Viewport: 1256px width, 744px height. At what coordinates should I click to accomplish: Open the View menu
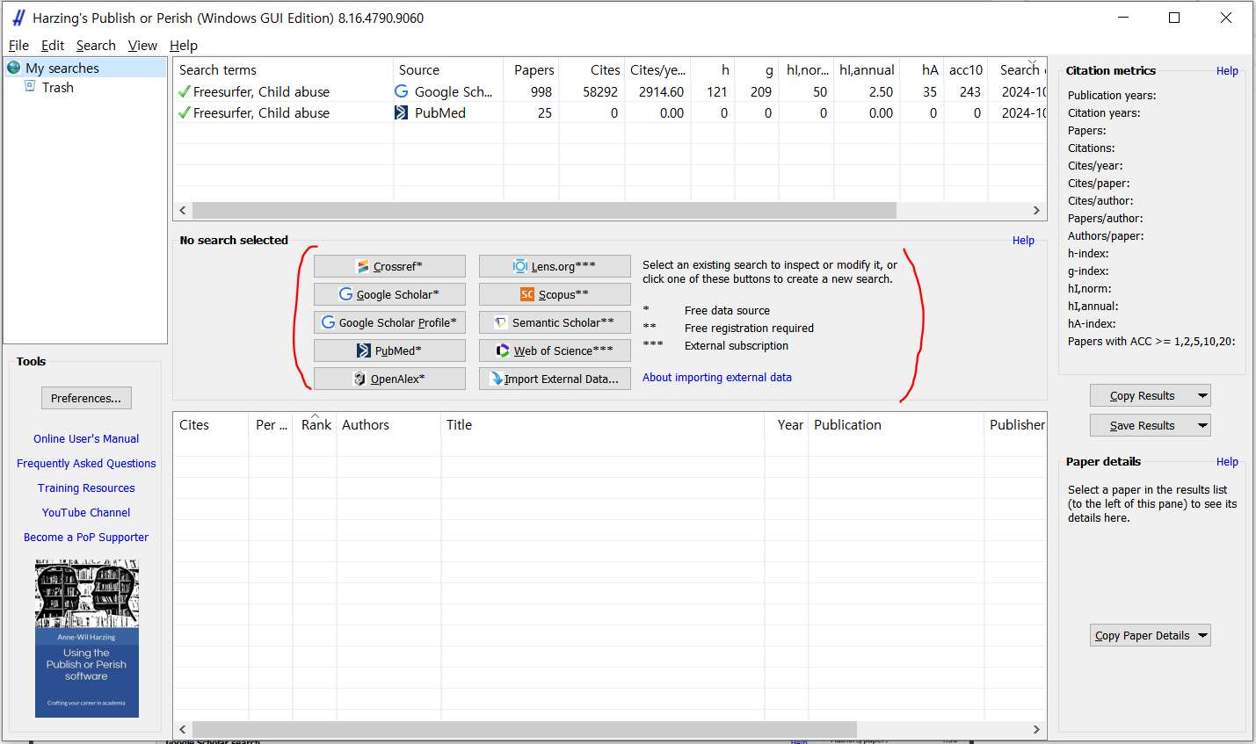142,46
